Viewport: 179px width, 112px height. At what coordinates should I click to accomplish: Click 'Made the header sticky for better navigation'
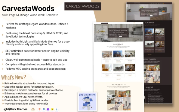29,87
